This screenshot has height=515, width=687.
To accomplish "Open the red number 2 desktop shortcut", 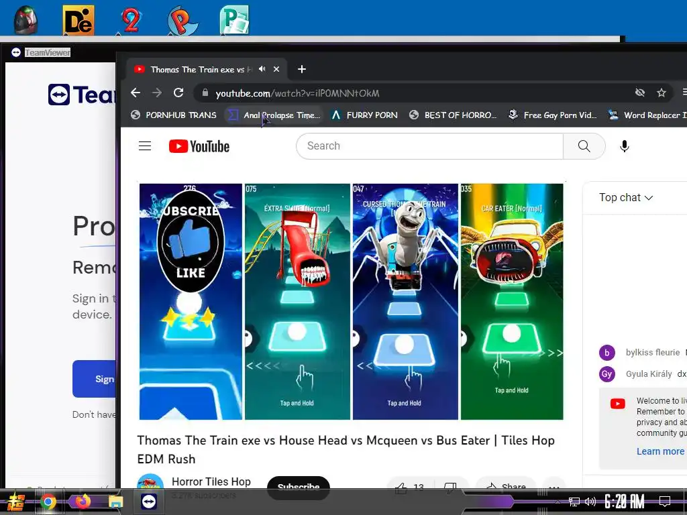I will (131, 20).
